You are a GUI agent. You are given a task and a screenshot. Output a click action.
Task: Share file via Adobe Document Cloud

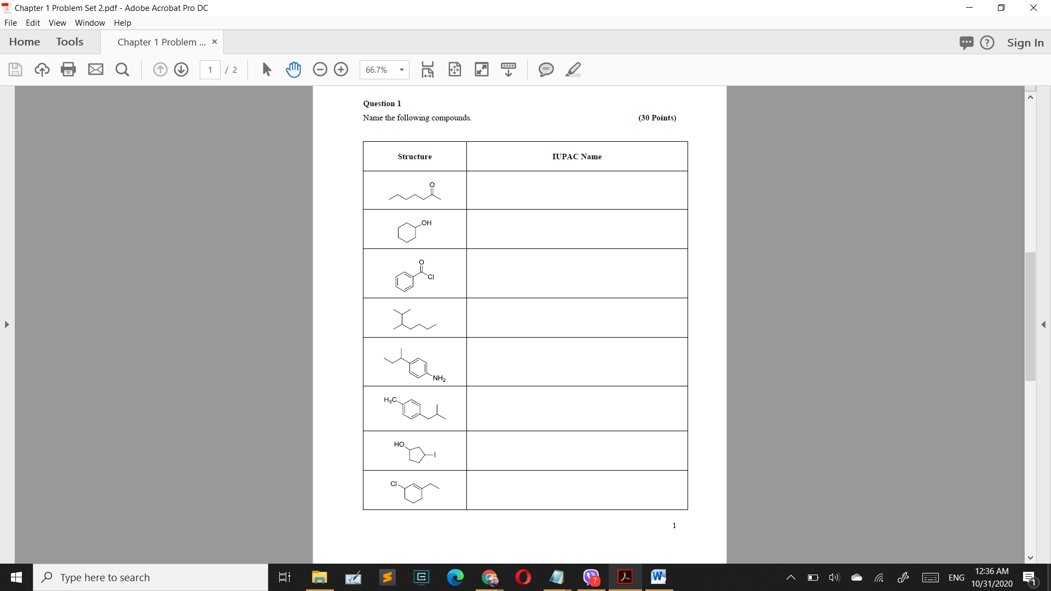tap(42, 69)
